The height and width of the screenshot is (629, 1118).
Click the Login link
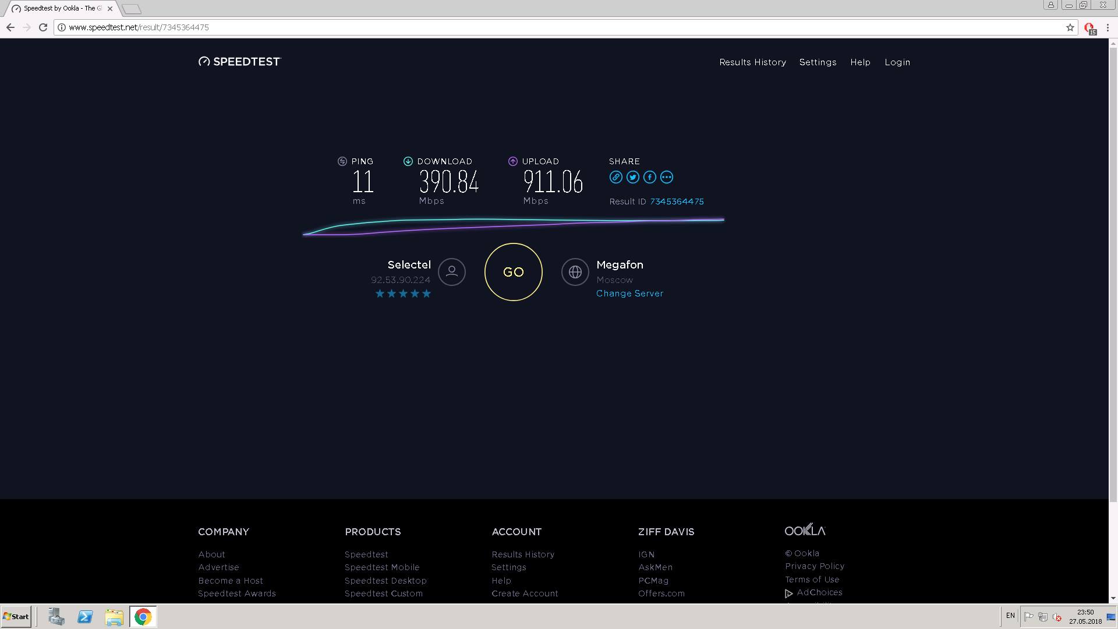[897, 62]
